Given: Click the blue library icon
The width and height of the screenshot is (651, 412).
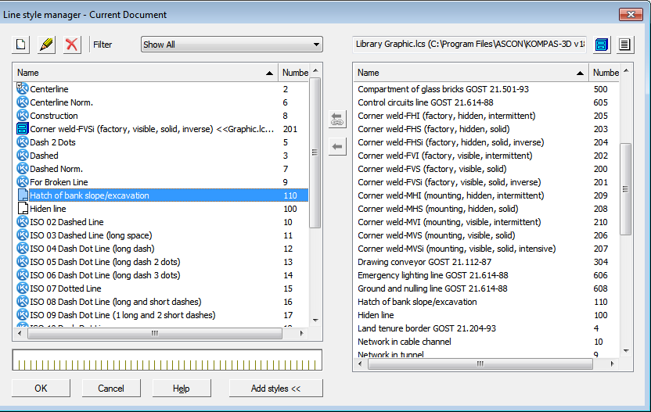Looking at the screenshot, I should [x=602, y=45].
